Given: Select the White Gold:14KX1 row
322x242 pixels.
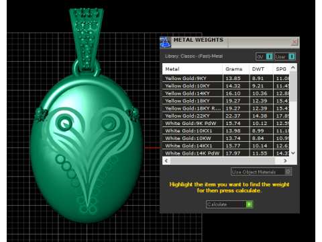Looking at the screenshot, I should coord(226,146).
